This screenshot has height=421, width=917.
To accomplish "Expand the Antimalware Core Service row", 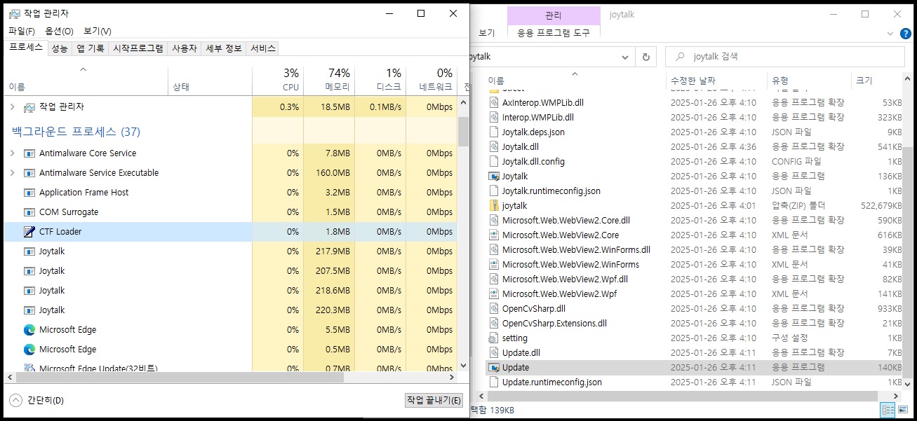I will click(12, 153).
